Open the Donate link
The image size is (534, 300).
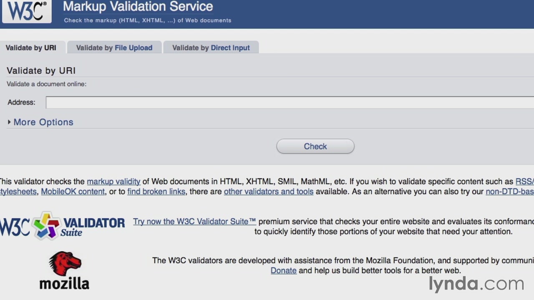coord(284,271)
